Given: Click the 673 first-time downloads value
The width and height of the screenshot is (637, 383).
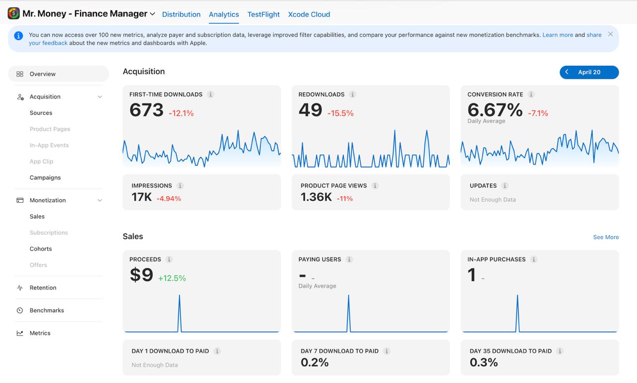Looking at the screenshot, I should coord(146,110).
